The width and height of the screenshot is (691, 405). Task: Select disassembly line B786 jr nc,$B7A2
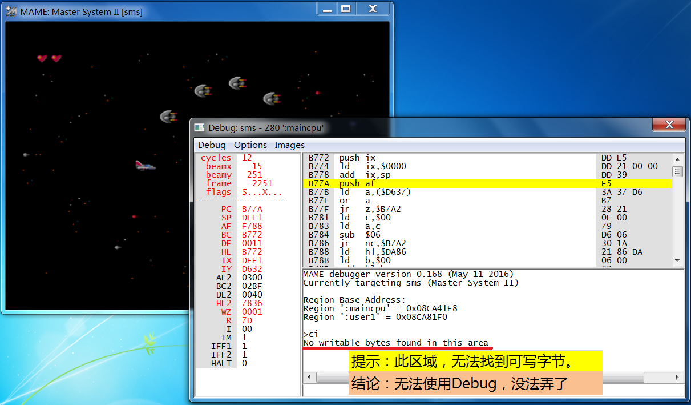[487, 243]
